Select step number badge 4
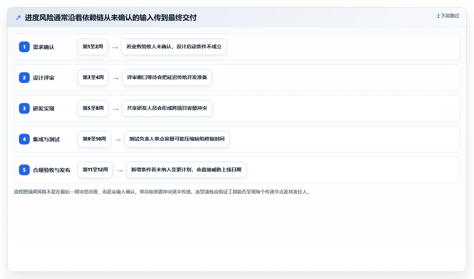 click(x=24, y=139)
